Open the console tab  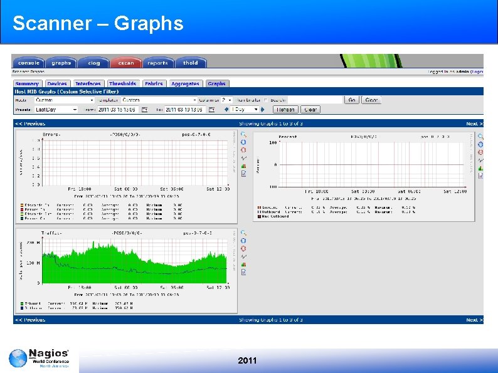click(x=29, y=63)
